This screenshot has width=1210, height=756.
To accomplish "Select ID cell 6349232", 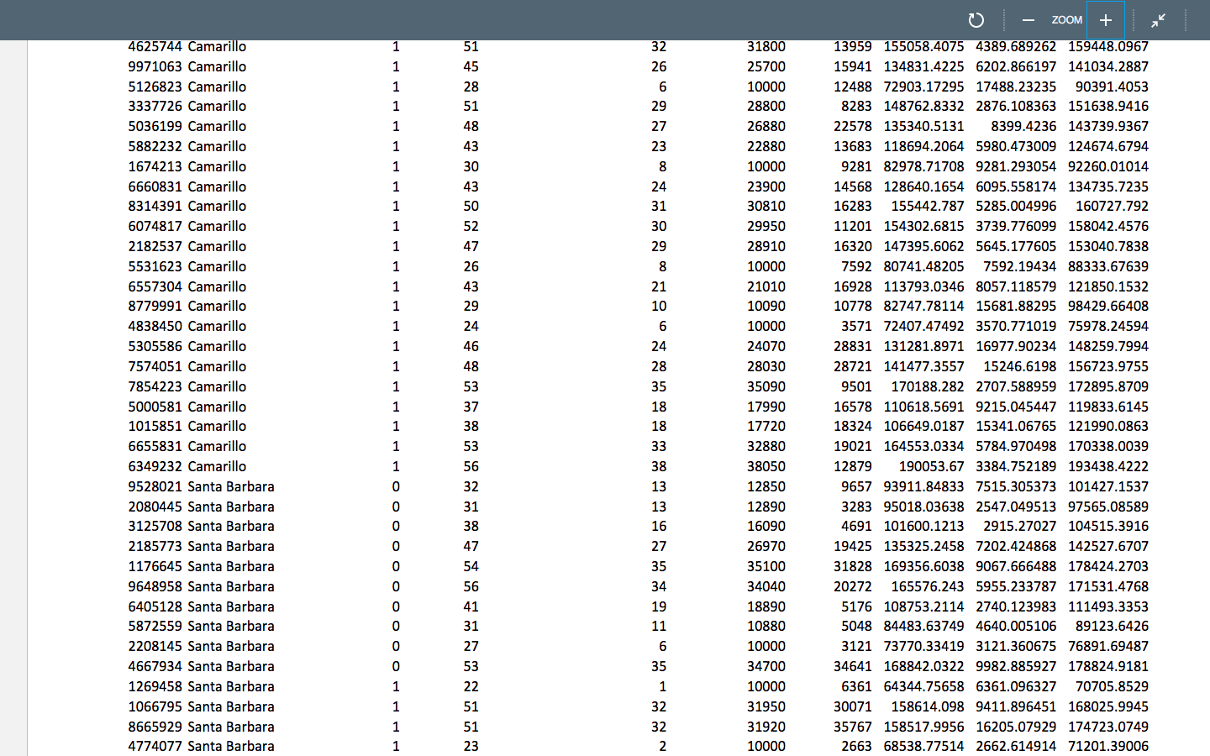I will (x=155, y=466).
